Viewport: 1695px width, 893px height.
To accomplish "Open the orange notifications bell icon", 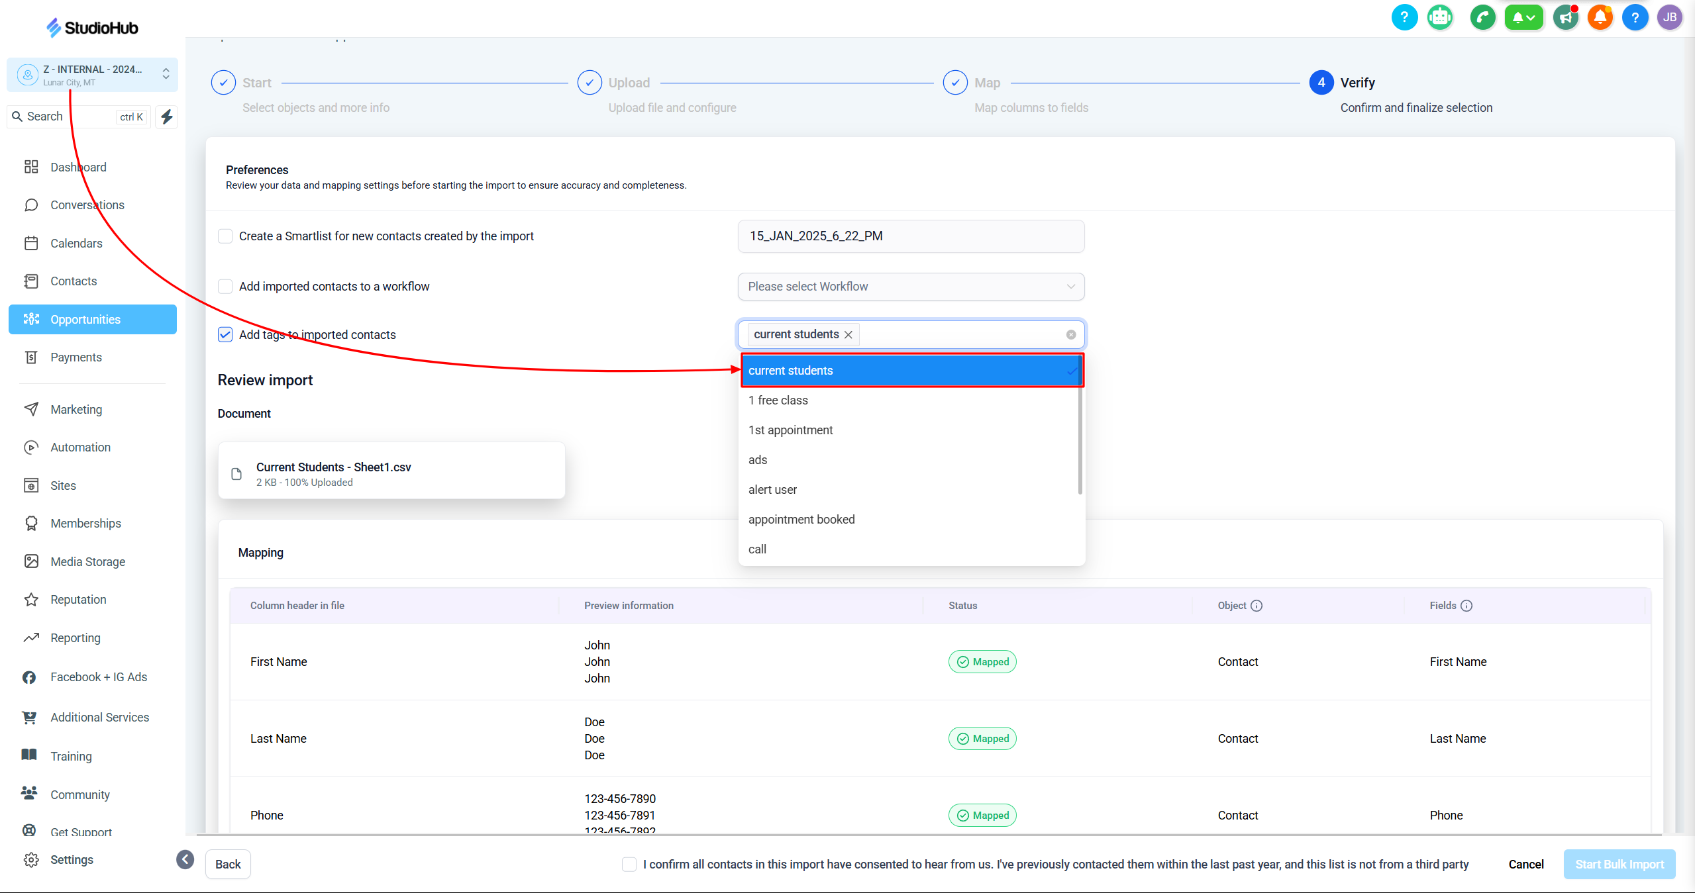I will click(x=1600, y=17).
